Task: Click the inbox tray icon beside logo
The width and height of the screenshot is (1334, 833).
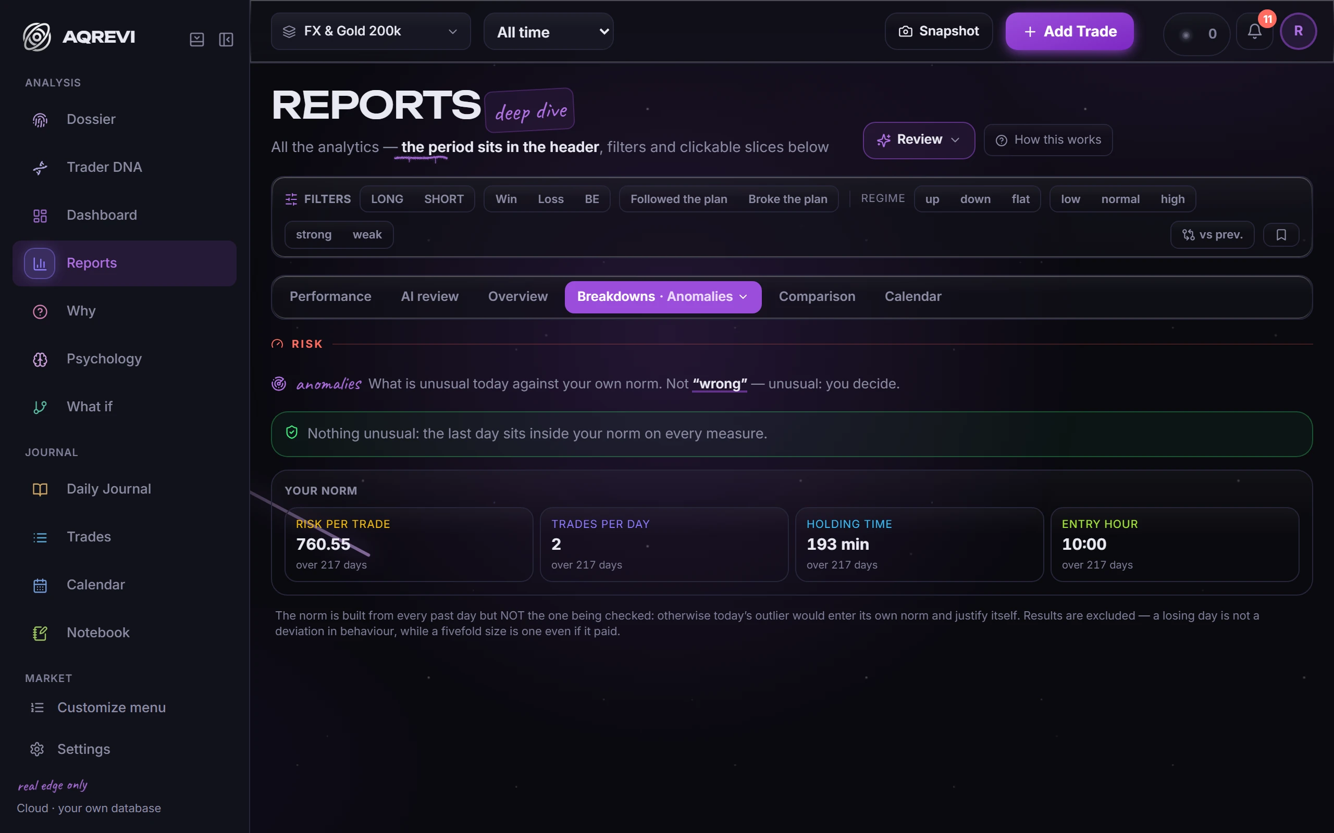Action: click(197, 40)
